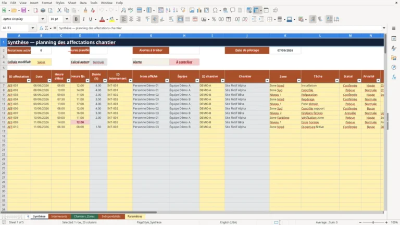Insert chart icon
The height and width of the screenshot is (225, 400).
point(199,10)
